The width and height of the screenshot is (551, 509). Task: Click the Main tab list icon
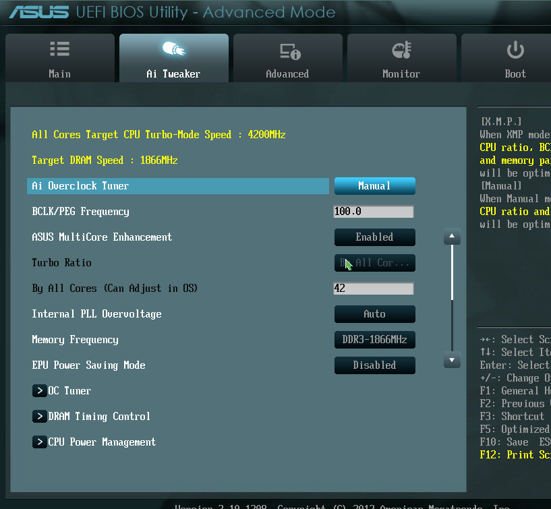pyautogui.click(x=60, y=49)
